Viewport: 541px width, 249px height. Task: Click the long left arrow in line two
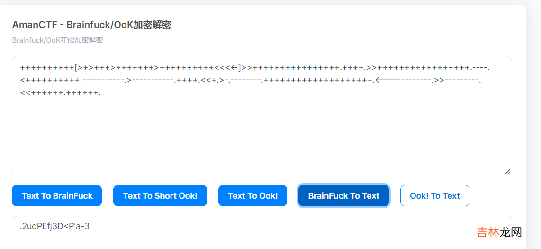click(386, 80)
